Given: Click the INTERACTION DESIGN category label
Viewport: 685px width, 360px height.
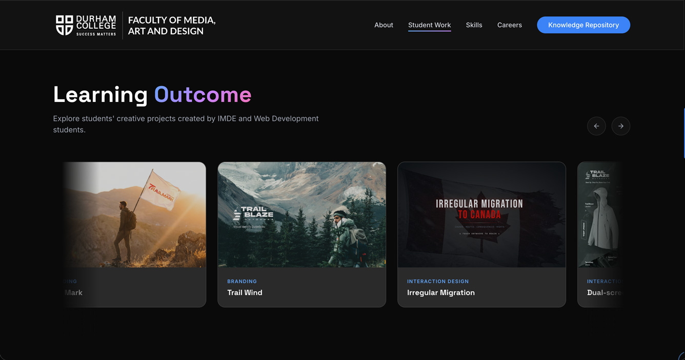Looking at the screenshot, I should 438,281.
